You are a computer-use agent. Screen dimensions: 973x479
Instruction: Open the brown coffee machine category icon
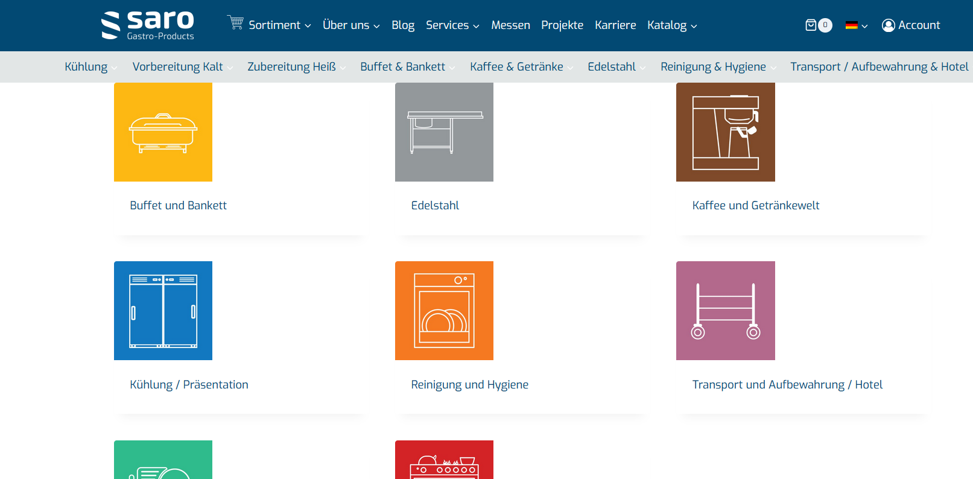[x=725, y=132]
